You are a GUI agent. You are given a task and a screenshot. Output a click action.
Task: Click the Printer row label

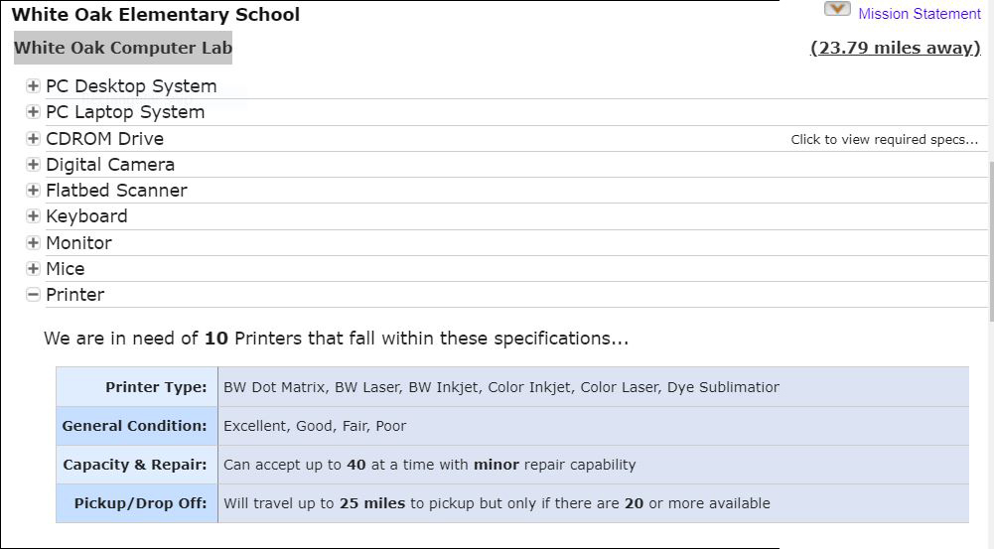[75, 294]
